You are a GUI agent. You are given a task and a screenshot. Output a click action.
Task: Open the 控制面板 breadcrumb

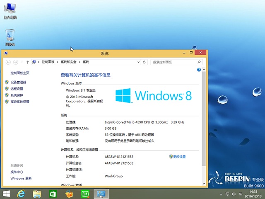tap(48, 62)
